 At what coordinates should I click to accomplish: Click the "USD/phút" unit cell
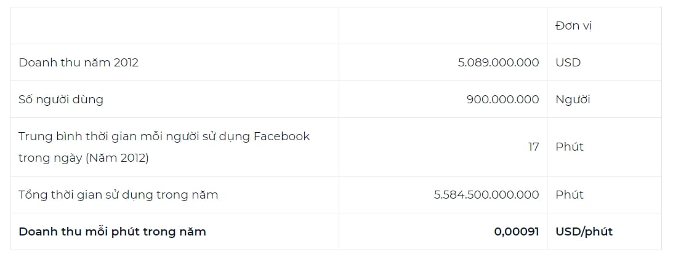[x=584, y=232]
